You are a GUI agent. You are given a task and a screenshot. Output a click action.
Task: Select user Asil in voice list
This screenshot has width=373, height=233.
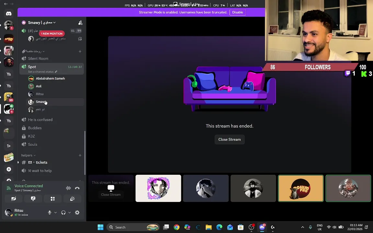tap(55, 86)
